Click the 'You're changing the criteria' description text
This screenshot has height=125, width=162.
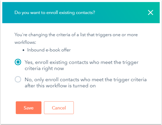point(76,39)
